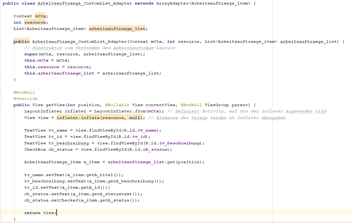Click the super call in the constructor
Viewport: 353px width, 223px height.
tap(31, 54)
